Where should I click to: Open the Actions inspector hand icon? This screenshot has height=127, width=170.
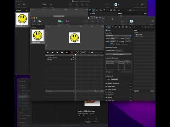point(123,27)
